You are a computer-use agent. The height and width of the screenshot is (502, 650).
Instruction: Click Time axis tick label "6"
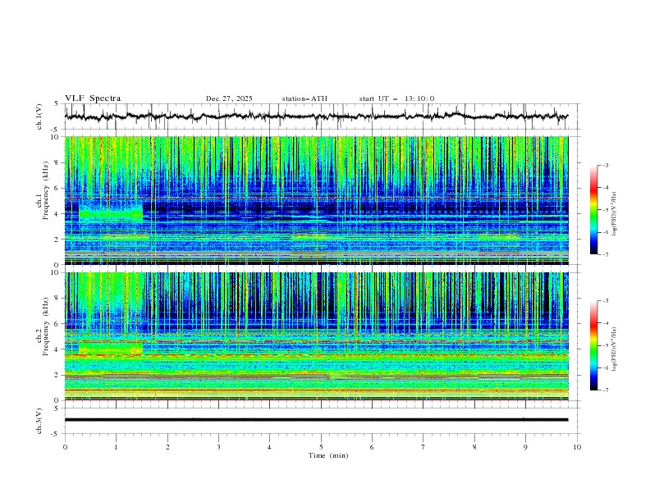tap(372, 447)
